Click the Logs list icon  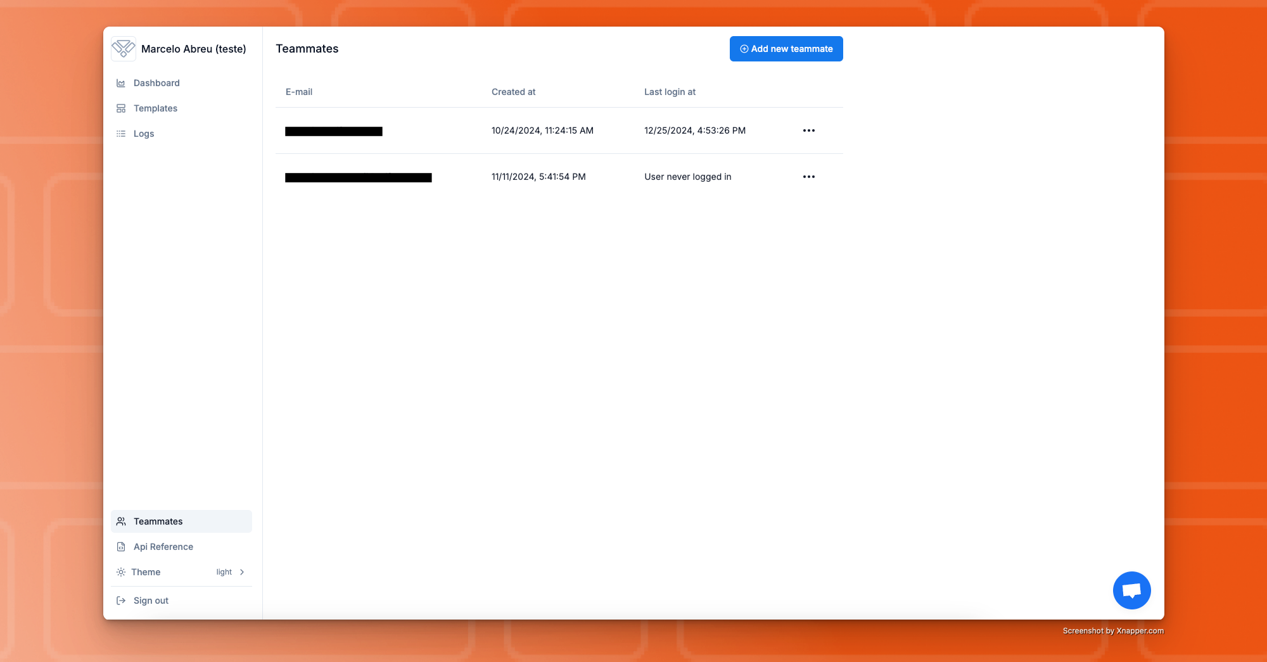[x=121, y=134]
